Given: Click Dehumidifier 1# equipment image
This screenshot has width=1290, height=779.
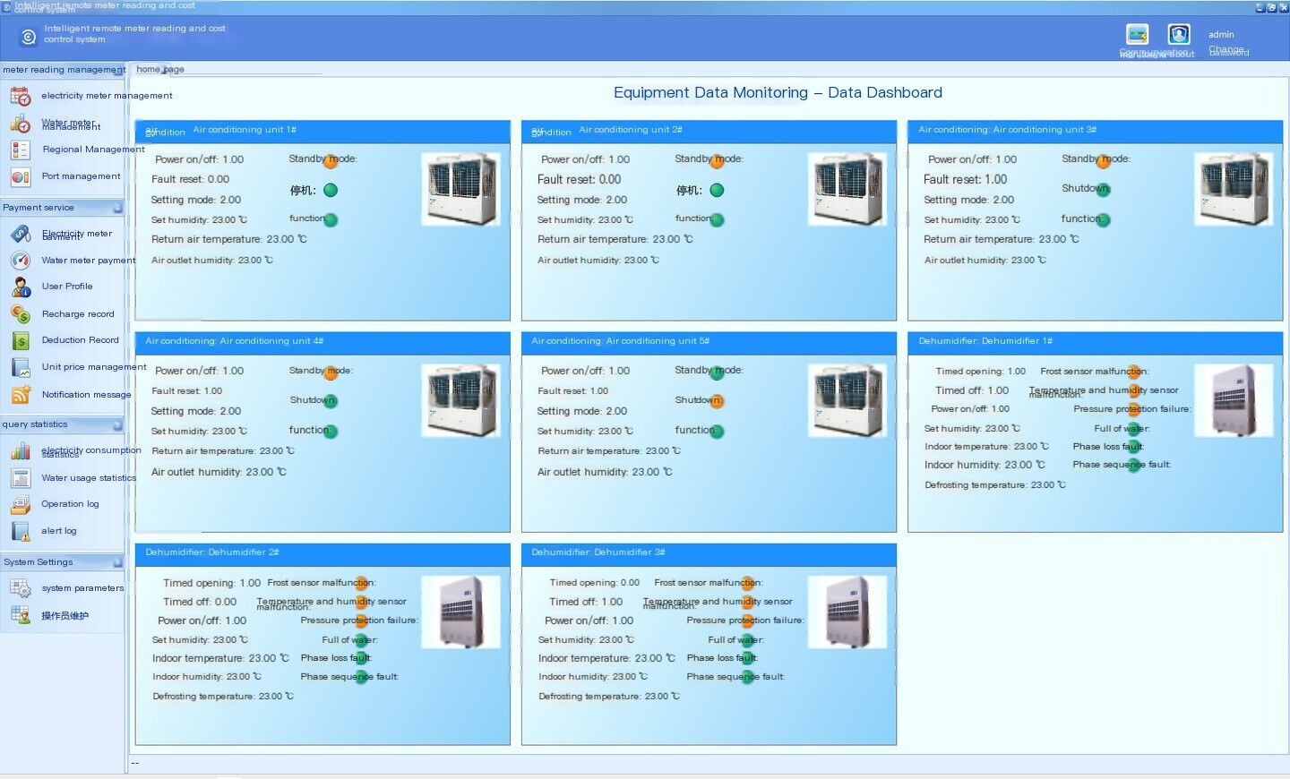Looking at the screenshot, I should [1234, 400].
